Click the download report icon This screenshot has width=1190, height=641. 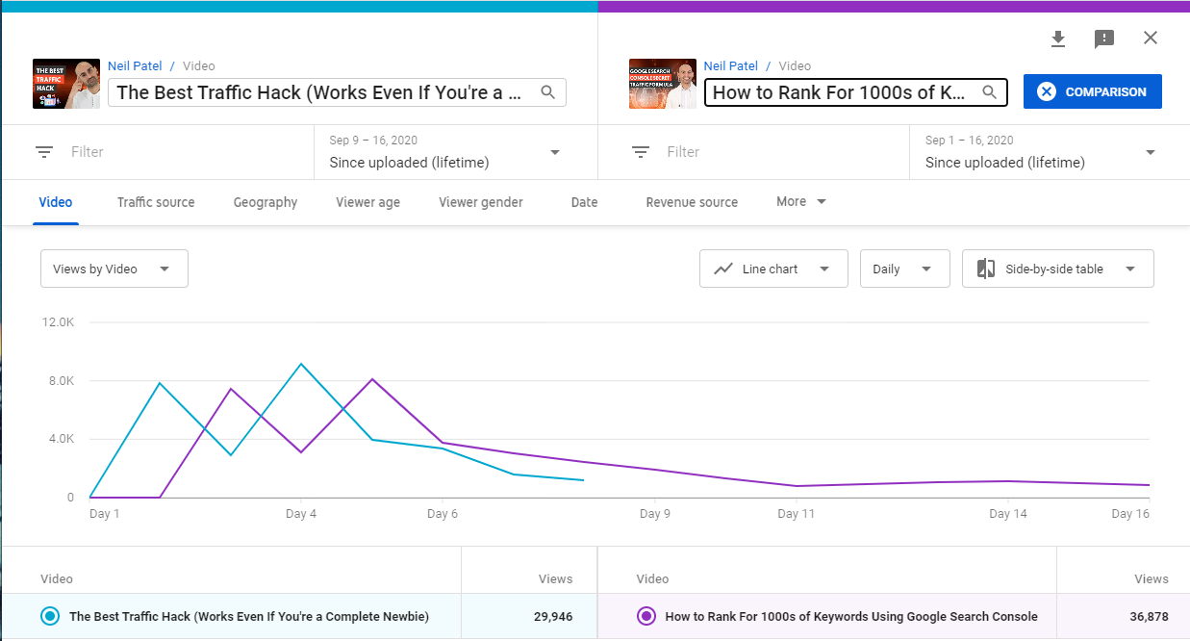tap(1058, 38)
